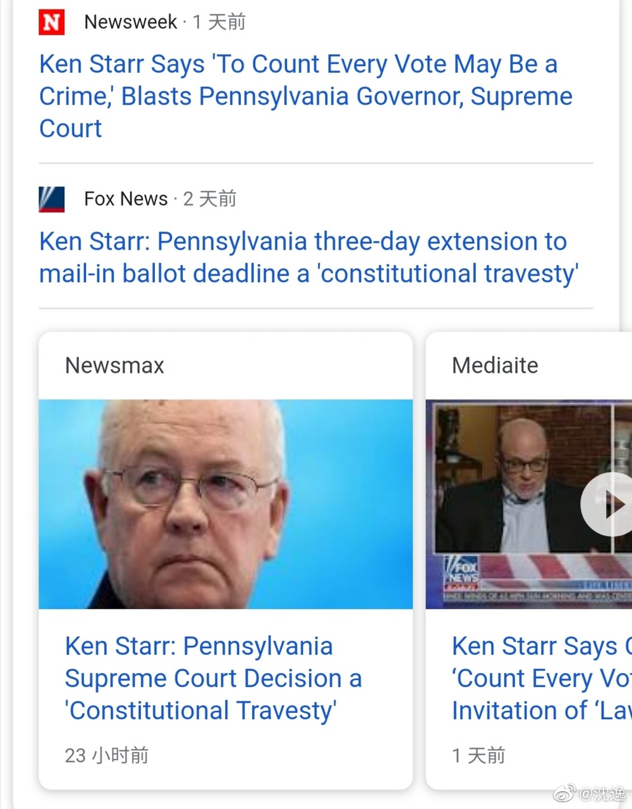Click the Weibo watermark logo icon
632x809 pixels.
coord(564,793)
